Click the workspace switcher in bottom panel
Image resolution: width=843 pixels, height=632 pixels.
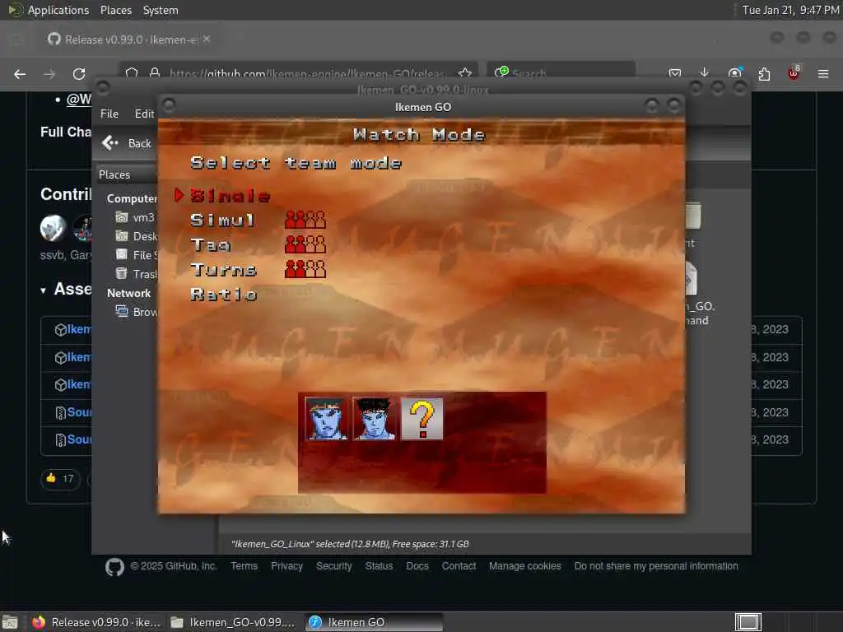748,622
